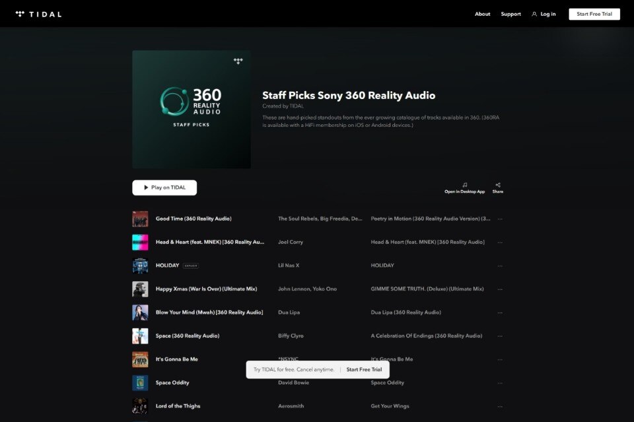This screenshot has width=634, height=422.
Task: Click Space Oddity album thumbnail
Action: tap(140, 383)
